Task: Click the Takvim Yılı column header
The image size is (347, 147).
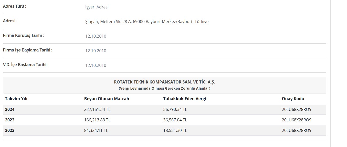Action: 16,99
